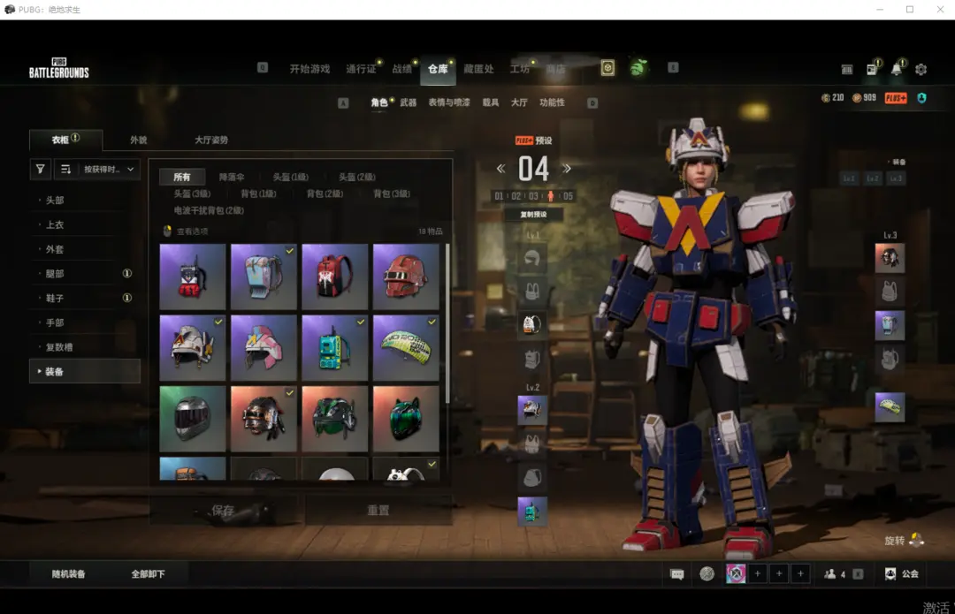Expand the 鞋子 category in sidebar
The width and height of the screenshot is (955, 614).
click(x=85, y=299)
